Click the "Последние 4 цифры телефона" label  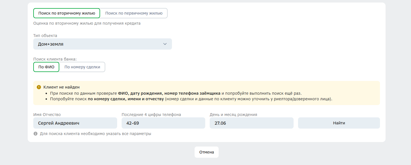pos(151,115)
